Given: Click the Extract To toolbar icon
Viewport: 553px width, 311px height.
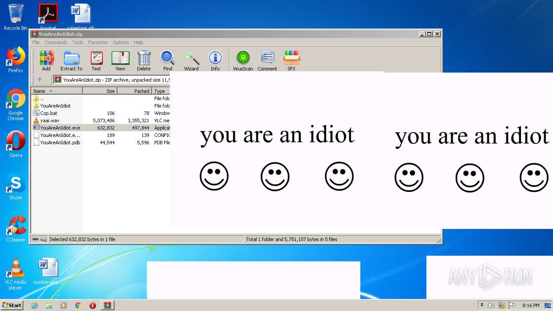Looking at the screenshot, I should pos(71,61).
